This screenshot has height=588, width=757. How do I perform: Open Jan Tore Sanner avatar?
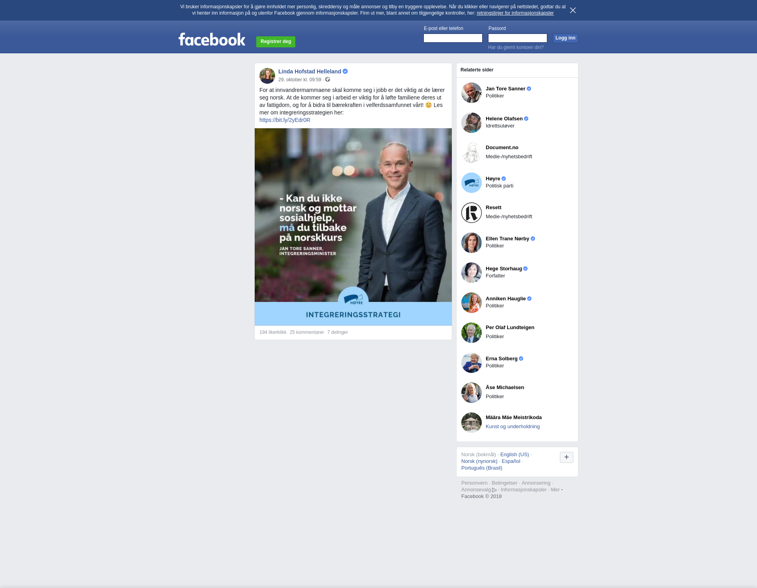(472, 93)
